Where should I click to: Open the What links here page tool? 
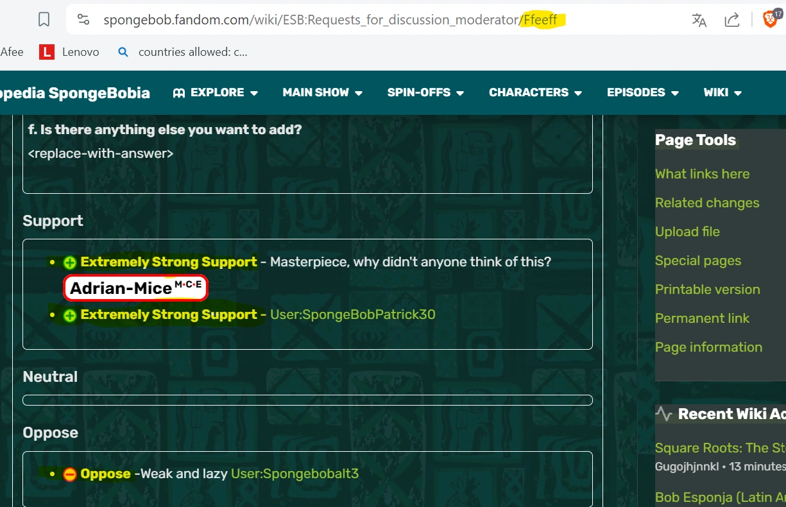pyautogui.click(x=702, y=173)
